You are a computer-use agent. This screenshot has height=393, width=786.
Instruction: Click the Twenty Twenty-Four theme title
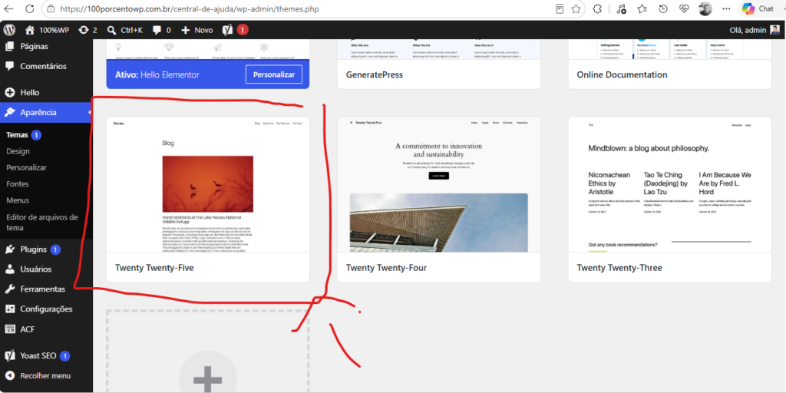click(x=387, y=268)
